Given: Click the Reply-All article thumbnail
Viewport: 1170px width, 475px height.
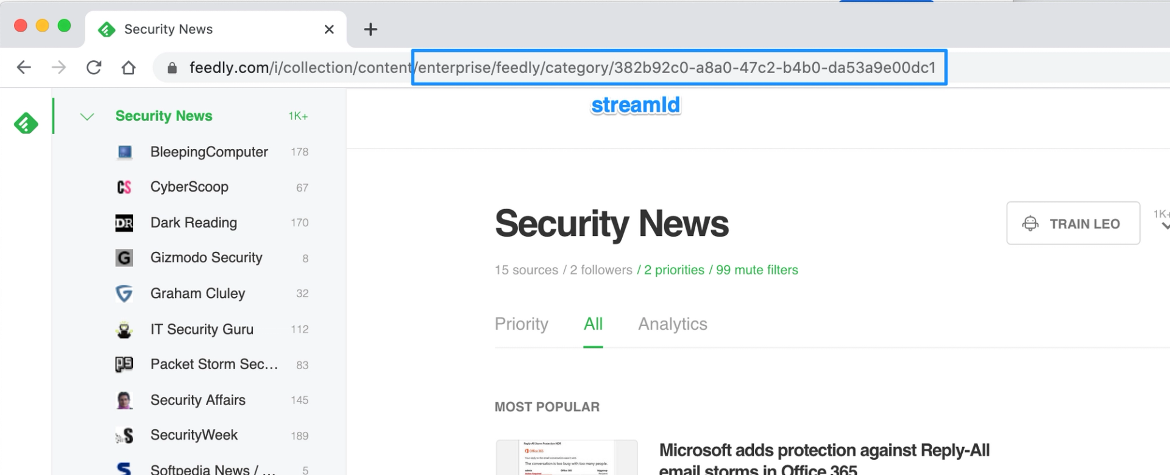Looking at the screenshot, I should click(x=566, y=457).
